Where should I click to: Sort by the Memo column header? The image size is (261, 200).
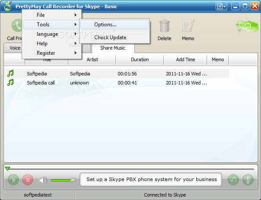coord(218,59)
